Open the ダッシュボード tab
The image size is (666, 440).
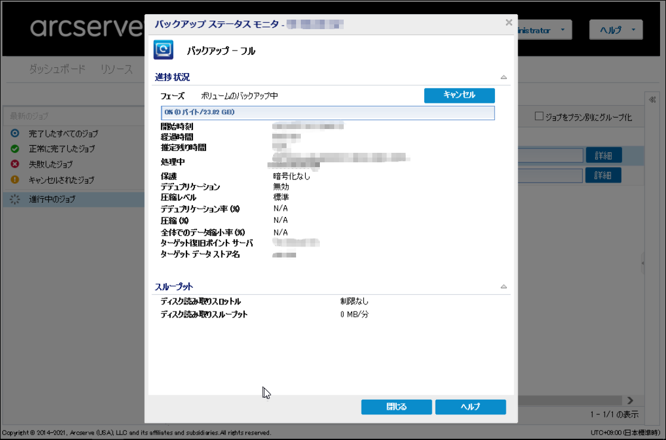(57, 69)
